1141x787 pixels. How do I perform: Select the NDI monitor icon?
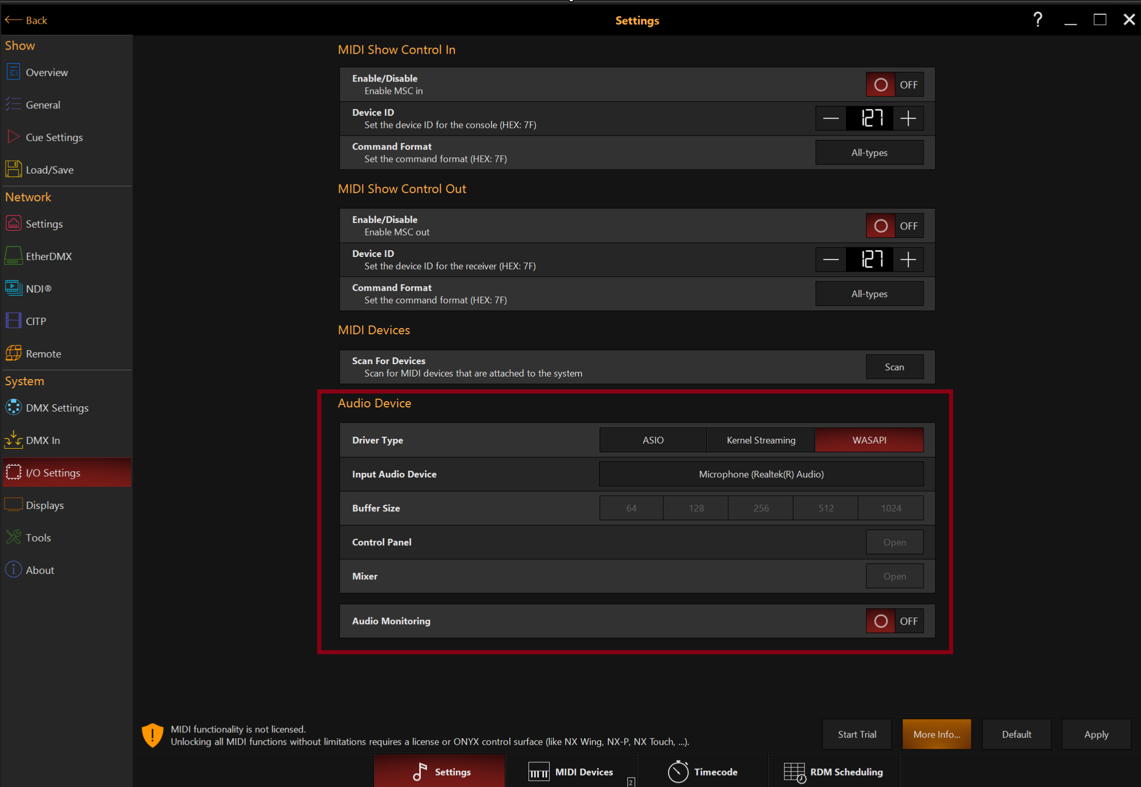point(13,288)
